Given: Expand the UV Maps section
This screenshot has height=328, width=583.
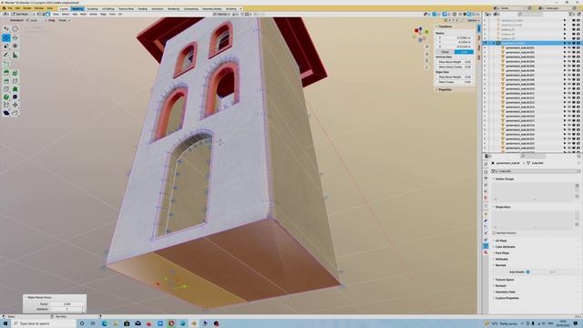Looking at the screenshot, I should (501, 241).
